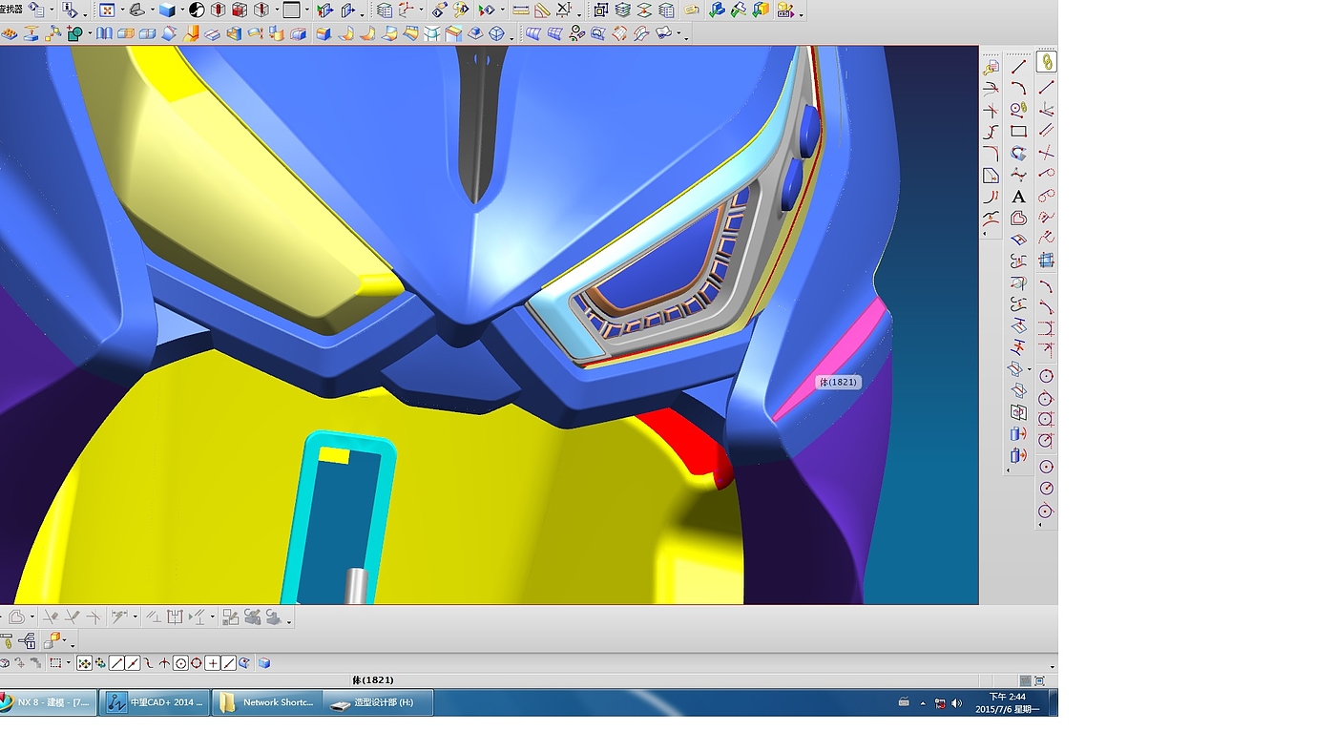Click the Measure Distance ruler icon
The height and width of the screenshot is (752, 1336).
click(x=520, y=10)
